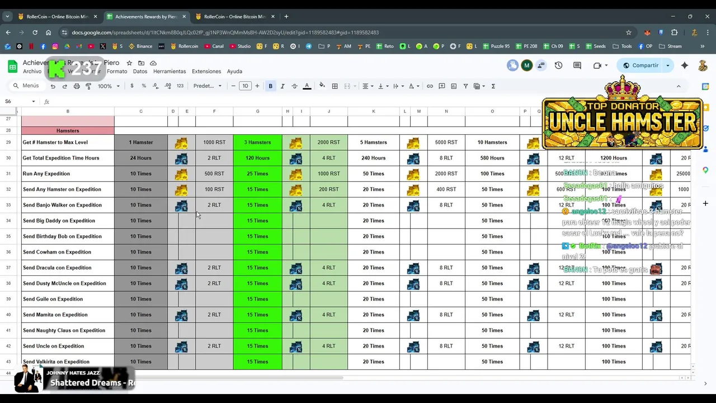Open the Formato menu
This screenshot has width=716, height=403.
[x=117, y=72]
